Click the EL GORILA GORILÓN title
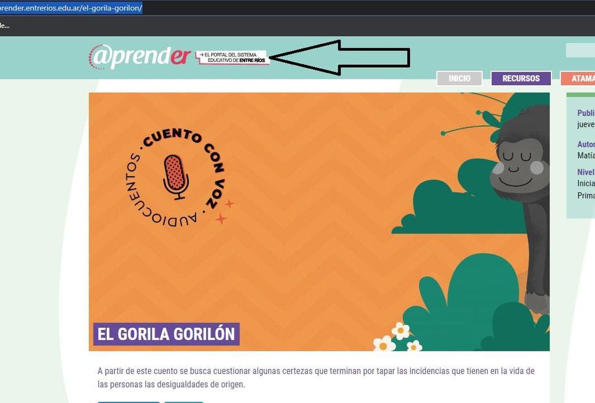Screen dimensions: 595x403 coord(166,334)
